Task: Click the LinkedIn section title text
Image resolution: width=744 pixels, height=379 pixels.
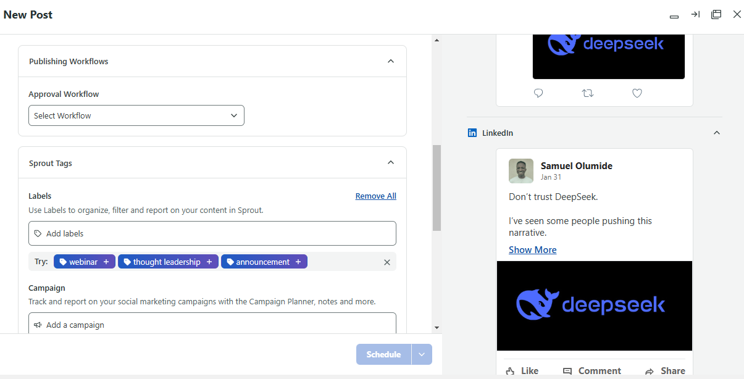Action: pos(498,133)
